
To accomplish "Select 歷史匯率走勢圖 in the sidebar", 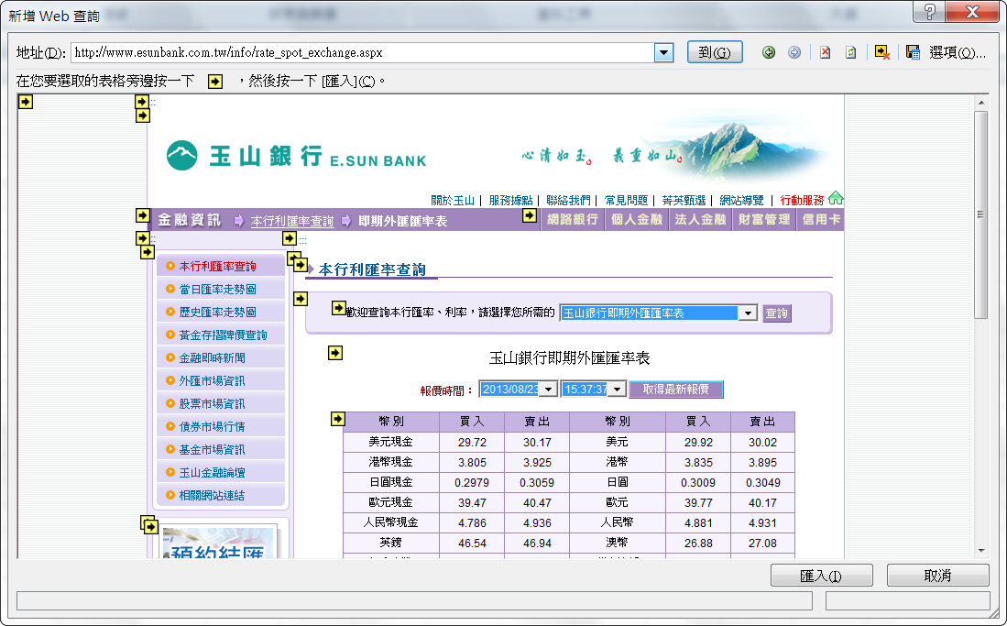I will coord(220,312).
